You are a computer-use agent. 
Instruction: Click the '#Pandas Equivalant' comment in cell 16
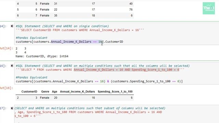pos(31,78)
